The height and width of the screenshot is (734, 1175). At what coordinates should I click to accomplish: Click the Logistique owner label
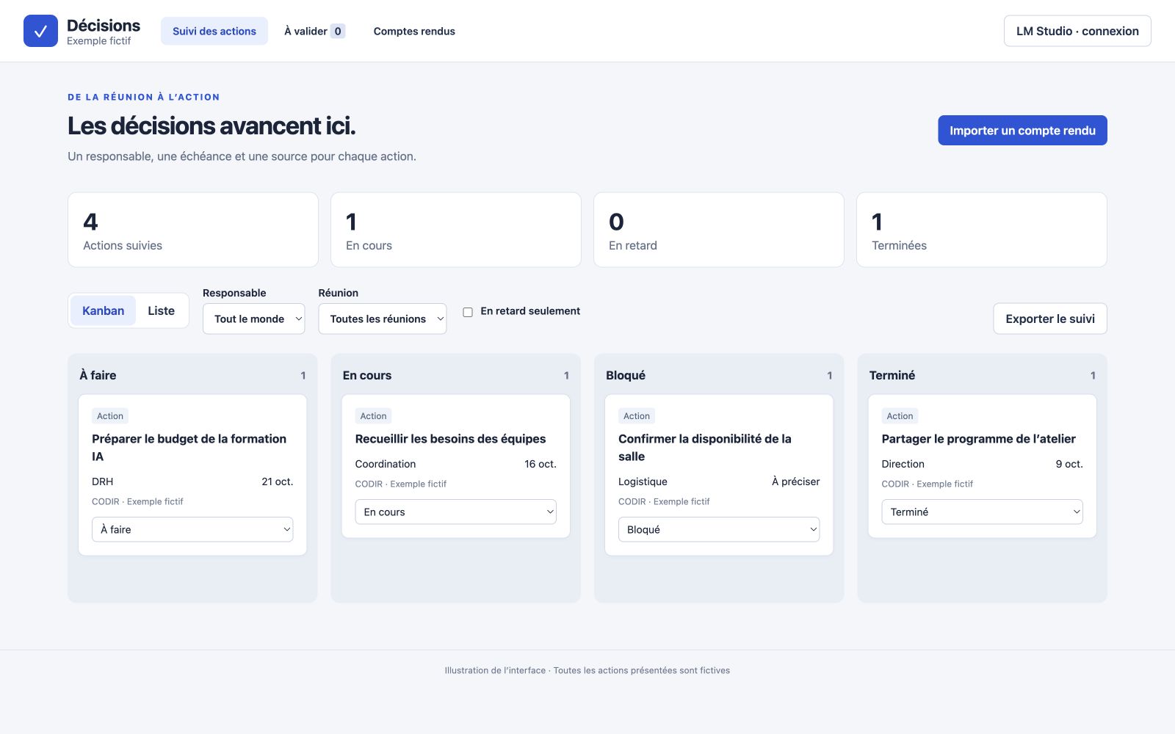pos(643,482)
